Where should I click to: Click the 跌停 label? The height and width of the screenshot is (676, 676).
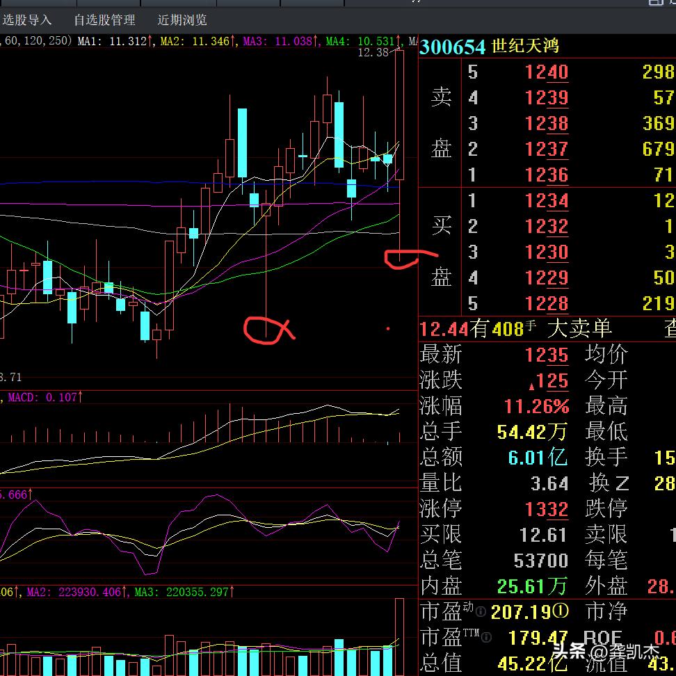tap(606, 508)
